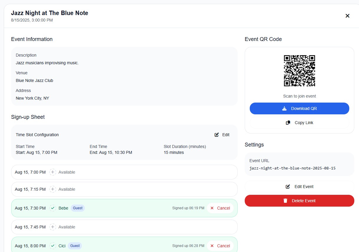Click plus icon on 7:45 PM slot
359x252 pixels.
coord(53,227)
